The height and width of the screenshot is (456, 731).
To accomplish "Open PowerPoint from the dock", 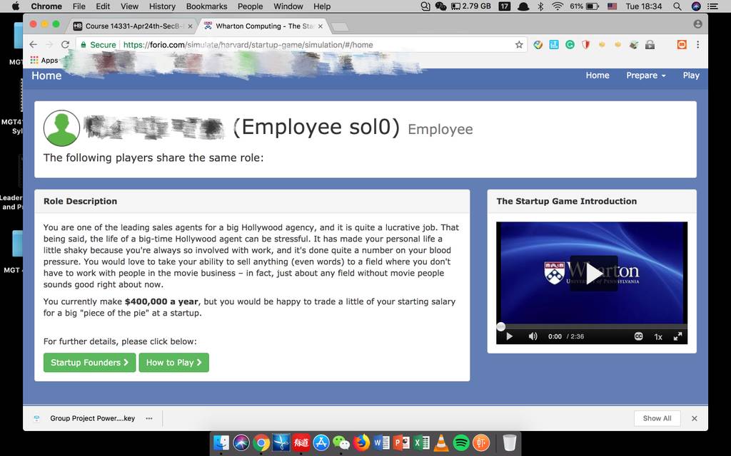I will tap(401, 442).
